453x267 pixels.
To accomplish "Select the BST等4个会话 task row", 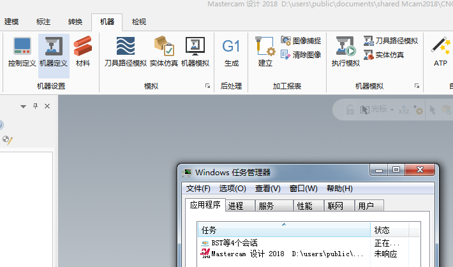I will (309, 243).
